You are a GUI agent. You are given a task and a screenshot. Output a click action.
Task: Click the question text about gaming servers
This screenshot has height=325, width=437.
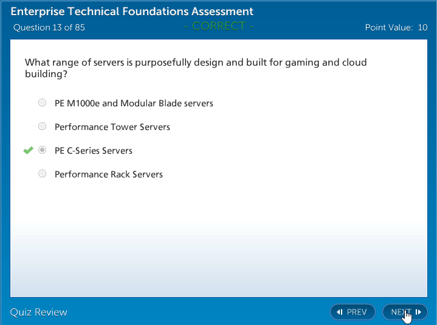(195, 68)
